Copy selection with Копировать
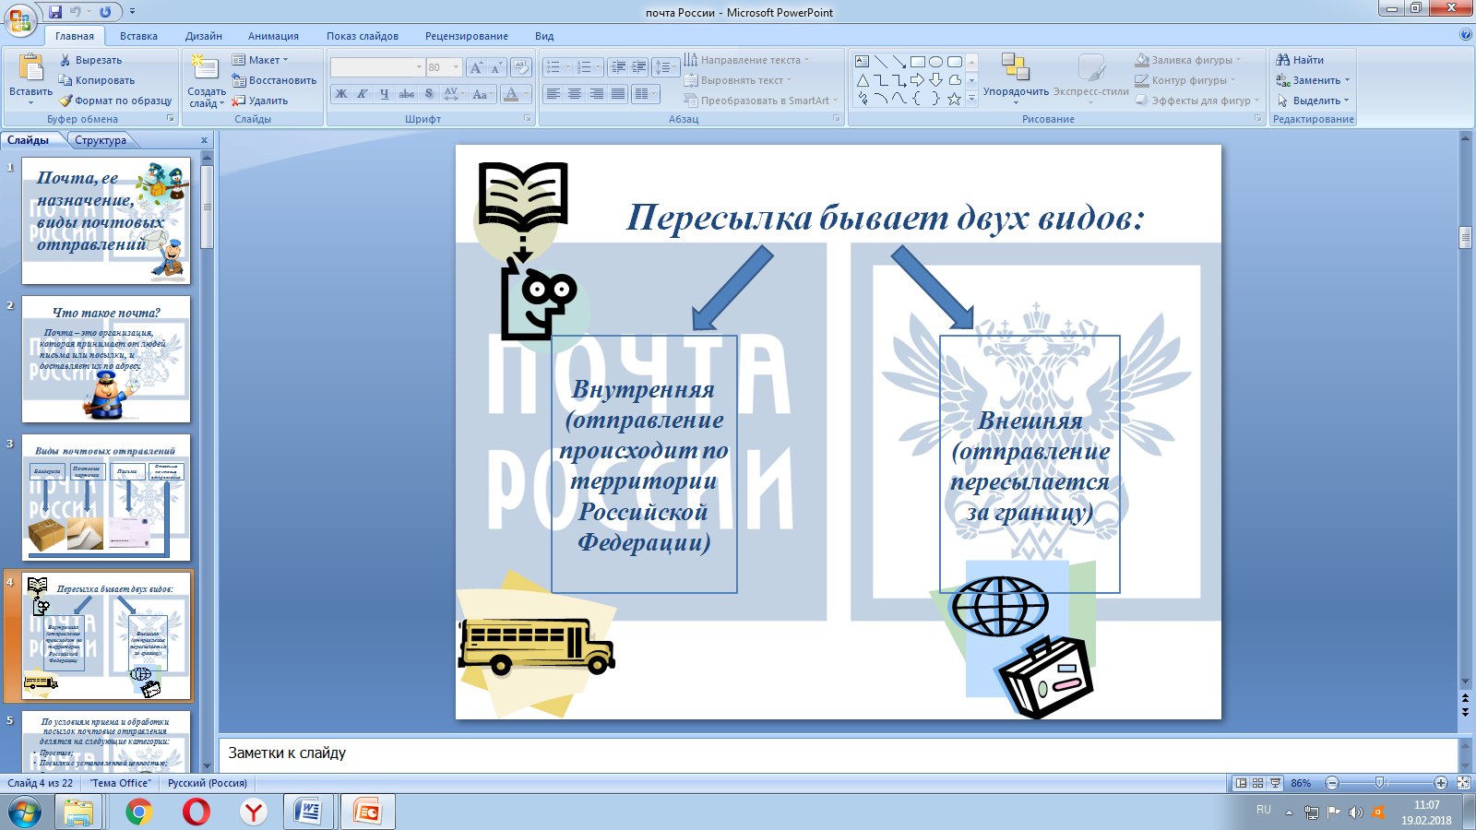This screenshot has width=1476, height=830. (x=97, y=80)
